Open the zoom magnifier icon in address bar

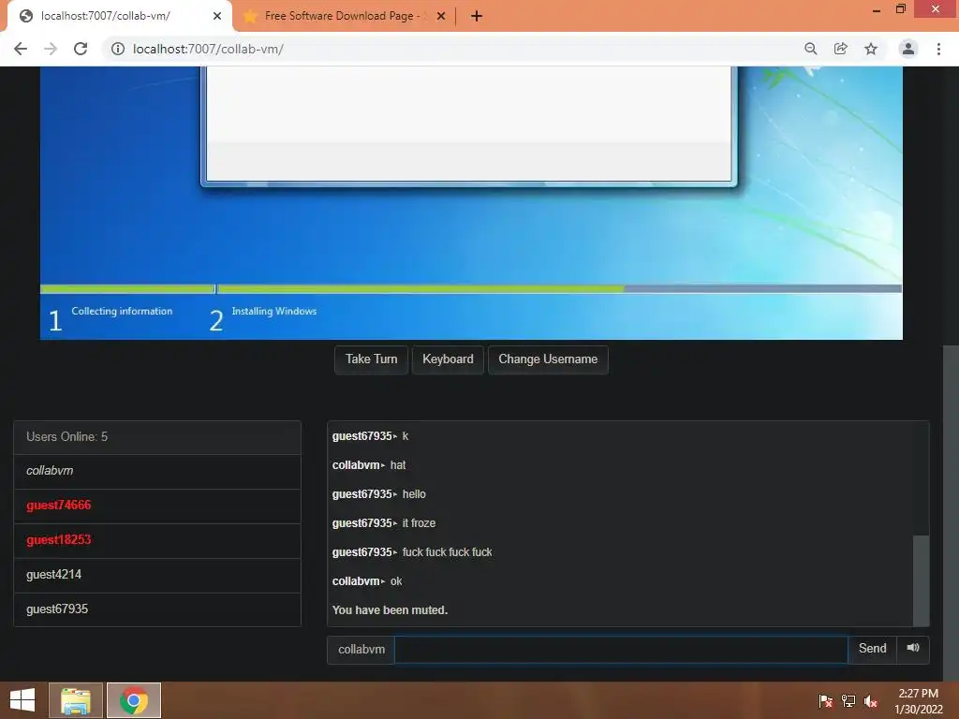[810, 49]
